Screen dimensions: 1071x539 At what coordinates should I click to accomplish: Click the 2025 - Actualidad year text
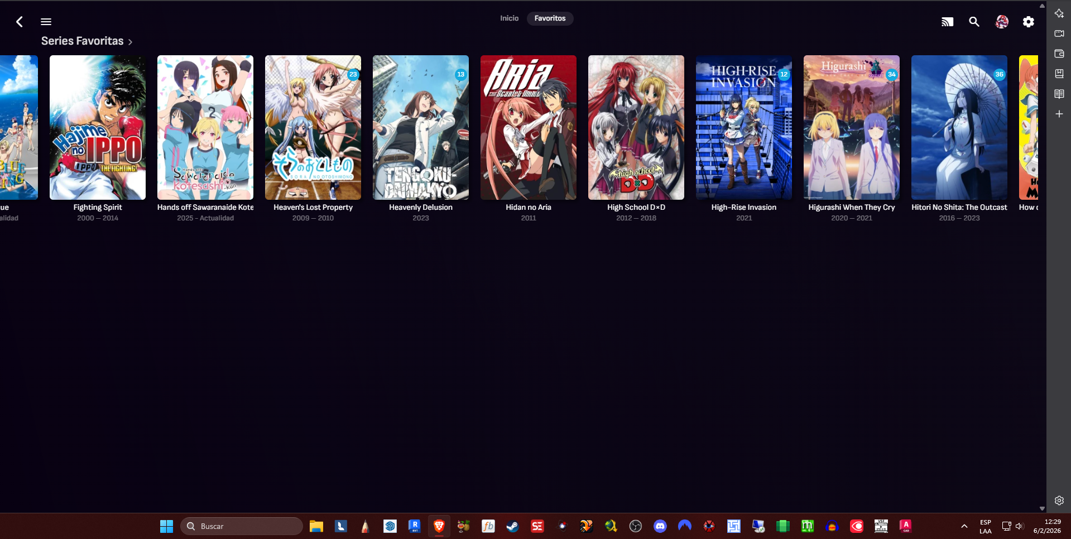(205, 218)
